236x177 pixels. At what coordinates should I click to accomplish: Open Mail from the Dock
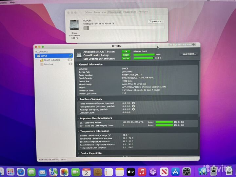click(42, 172)
